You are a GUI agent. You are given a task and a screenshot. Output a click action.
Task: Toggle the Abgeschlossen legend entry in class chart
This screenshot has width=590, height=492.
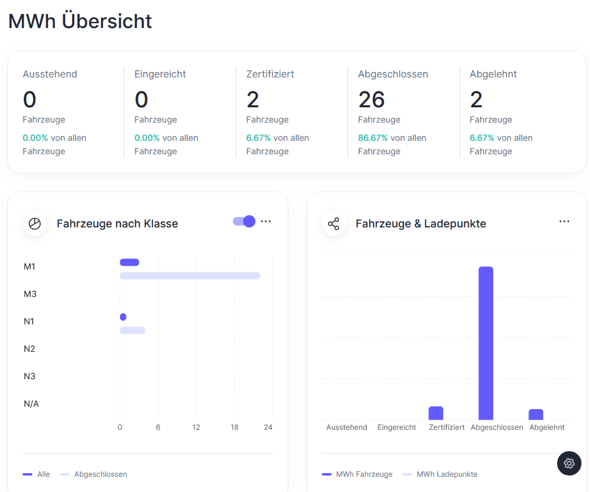click(x=94, y=474)
